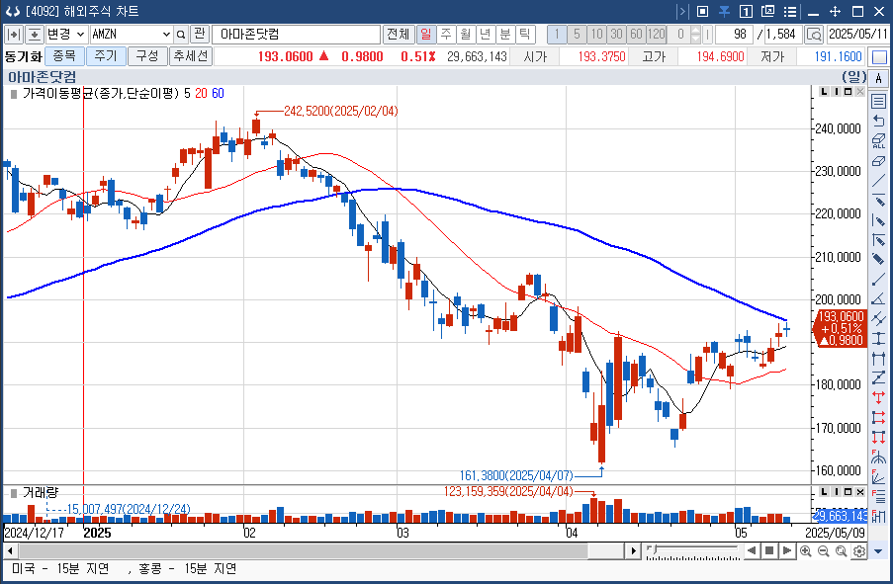Open the 변경 dropdown
893x584 pixels.
pos(65,35)
